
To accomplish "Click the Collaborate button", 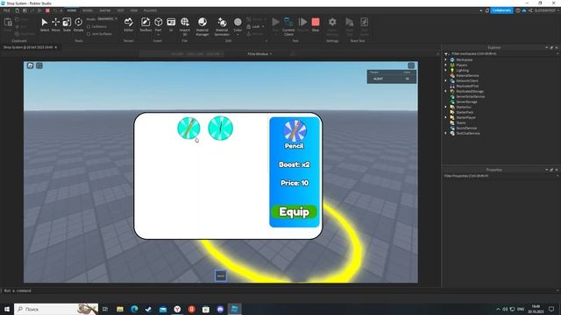I will [x=501, y=10].
